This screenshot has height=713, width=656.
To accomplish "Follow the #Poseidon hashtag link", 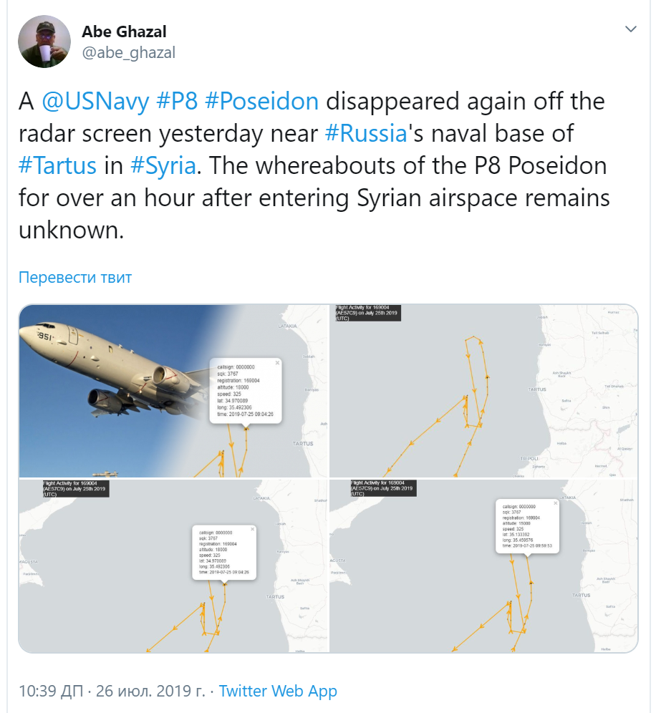I will (261, 101).
